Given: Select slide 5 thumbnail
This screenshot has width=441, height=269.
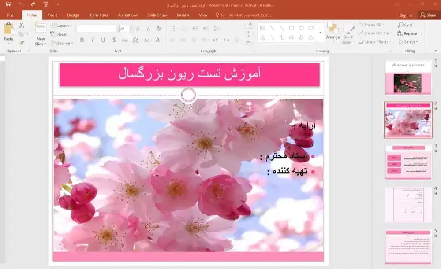Looking at the screenshot, I should (x=408, y=247).
